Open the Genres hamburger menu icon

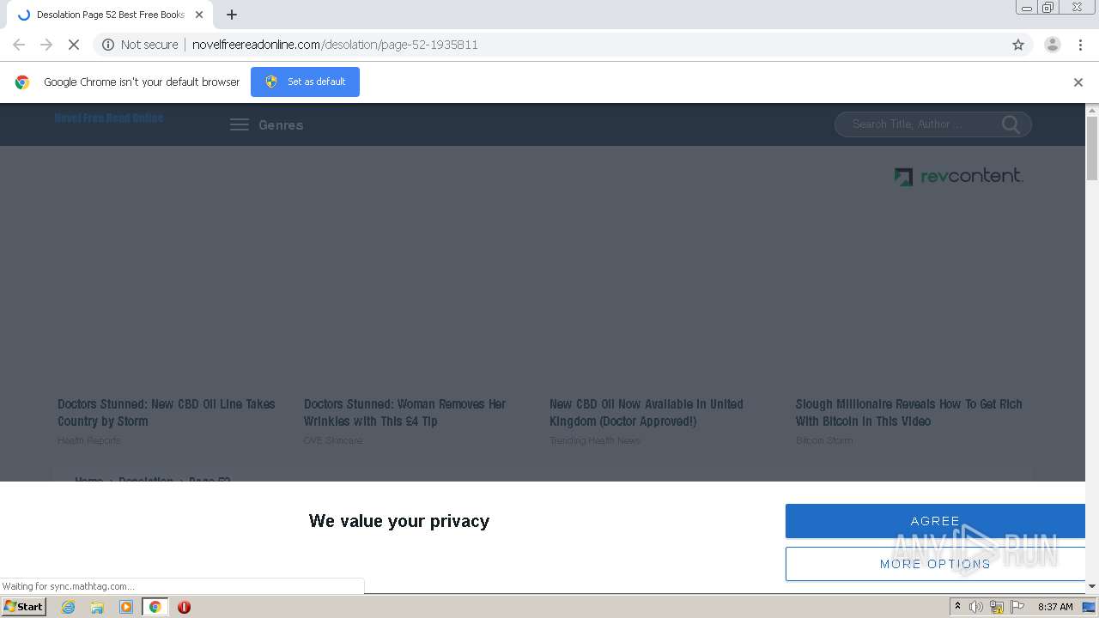240,124
